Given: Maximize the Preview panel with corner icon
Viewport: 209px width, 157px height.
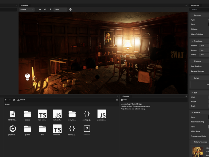Looking at the screenshot, I should click(x=186, y=5).
